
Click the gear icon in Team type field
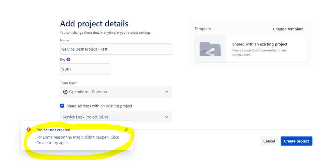pos(65,92)
